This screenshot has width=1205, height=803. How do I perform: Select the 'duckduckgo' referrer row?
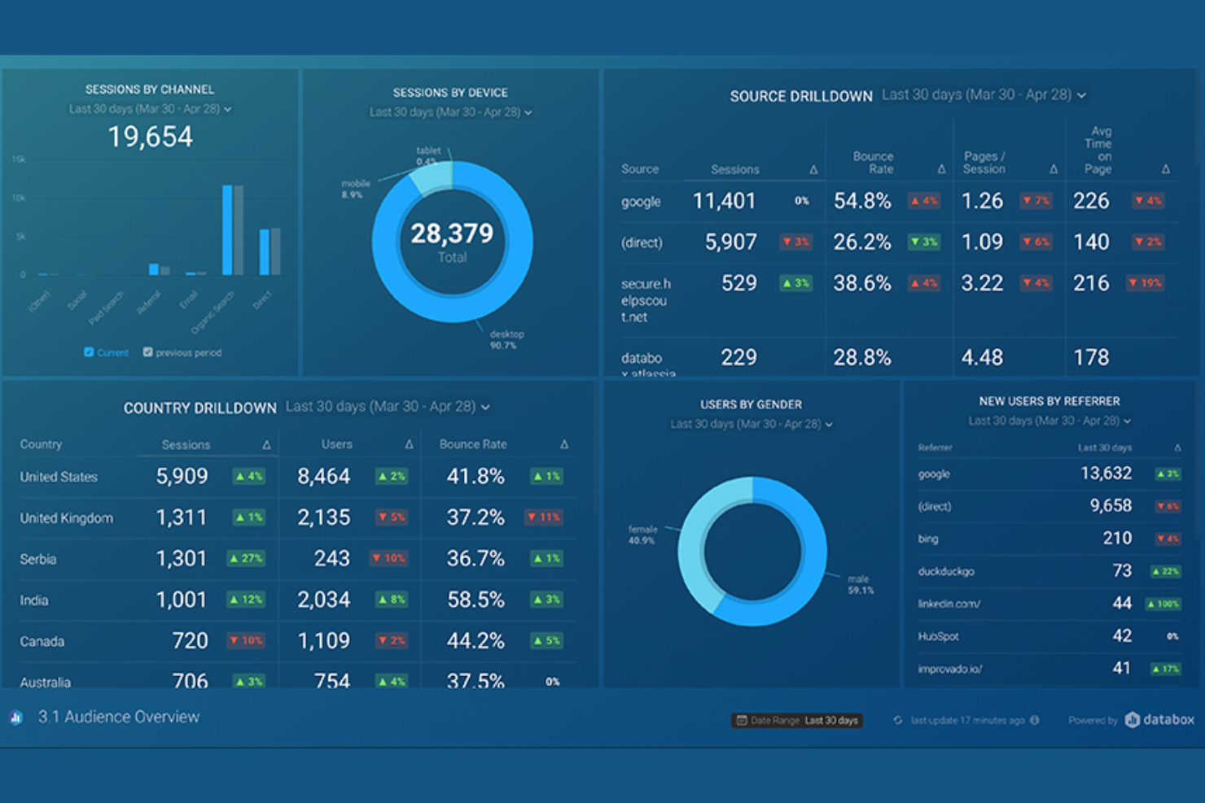[1049, 571]
